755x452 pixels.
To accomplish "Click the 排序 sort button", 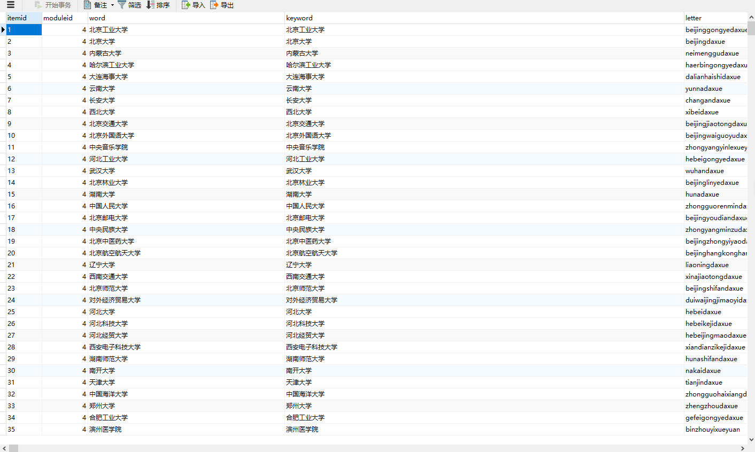I will (x=158, y=5).
